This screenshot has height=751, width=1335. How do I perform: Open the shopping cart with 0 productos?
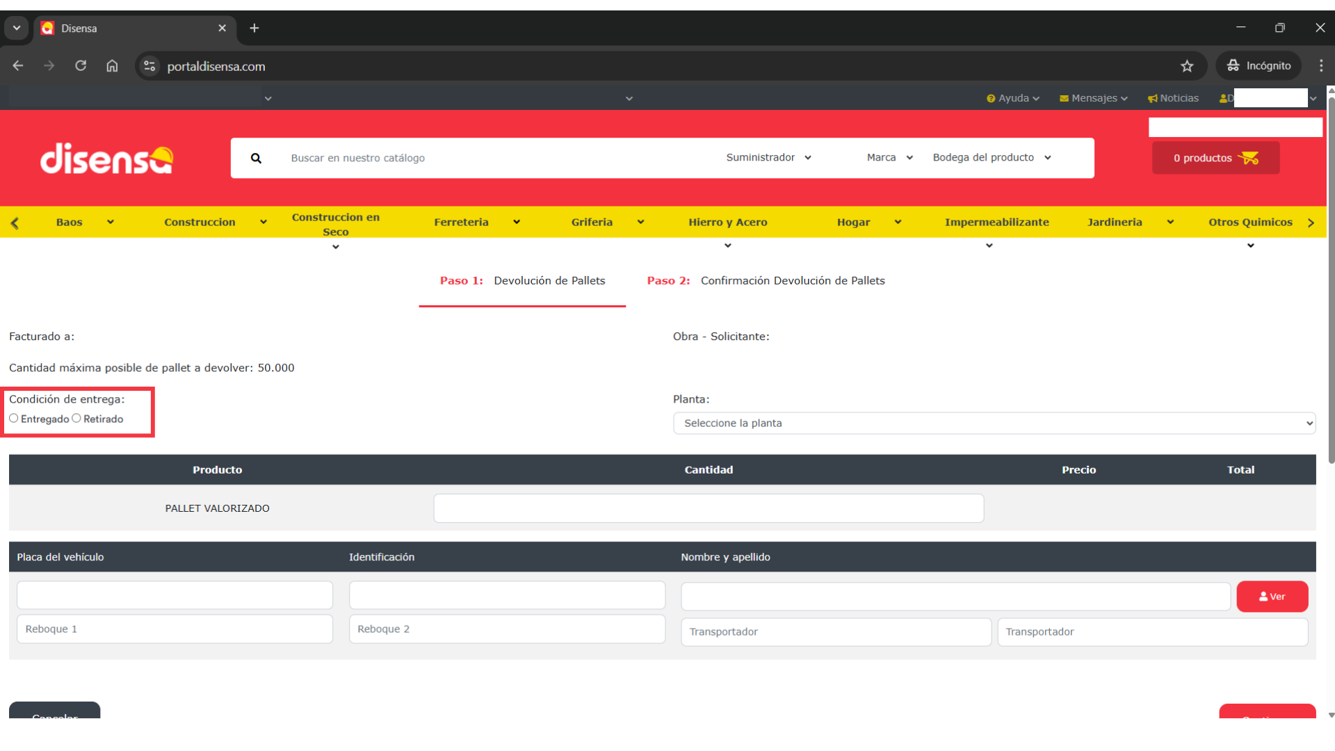pos(1215,158)
